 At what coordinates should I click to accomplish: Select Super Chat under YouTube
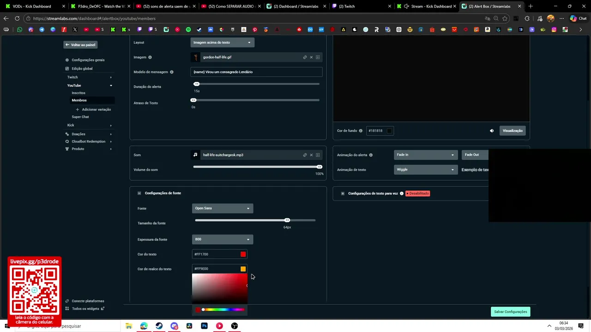click(80, 117)
